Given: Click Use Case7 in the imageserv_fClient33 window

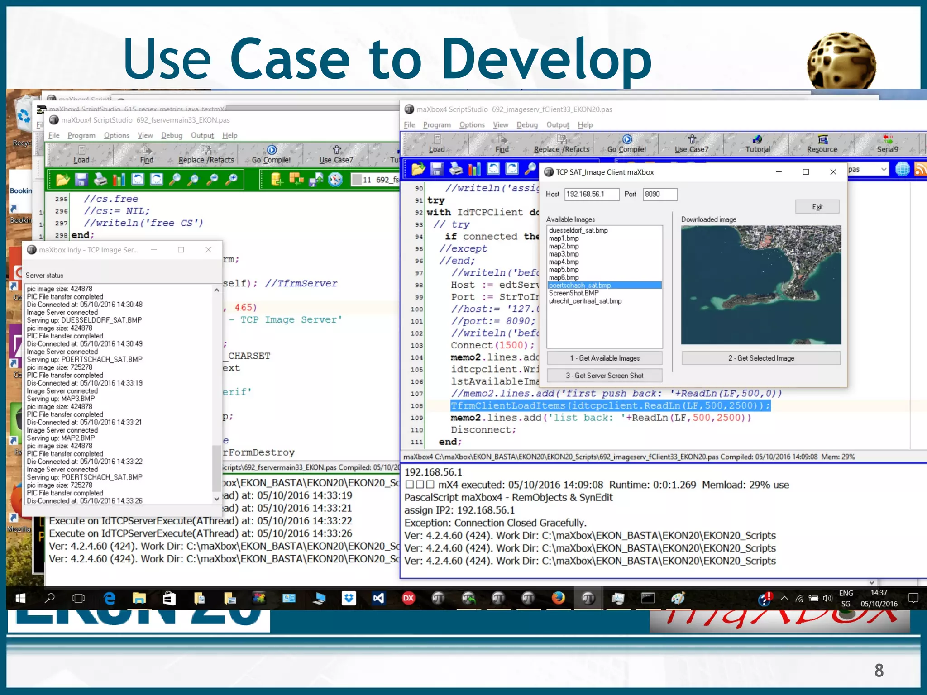Looking at the screenshot, I should pos(692,144).
